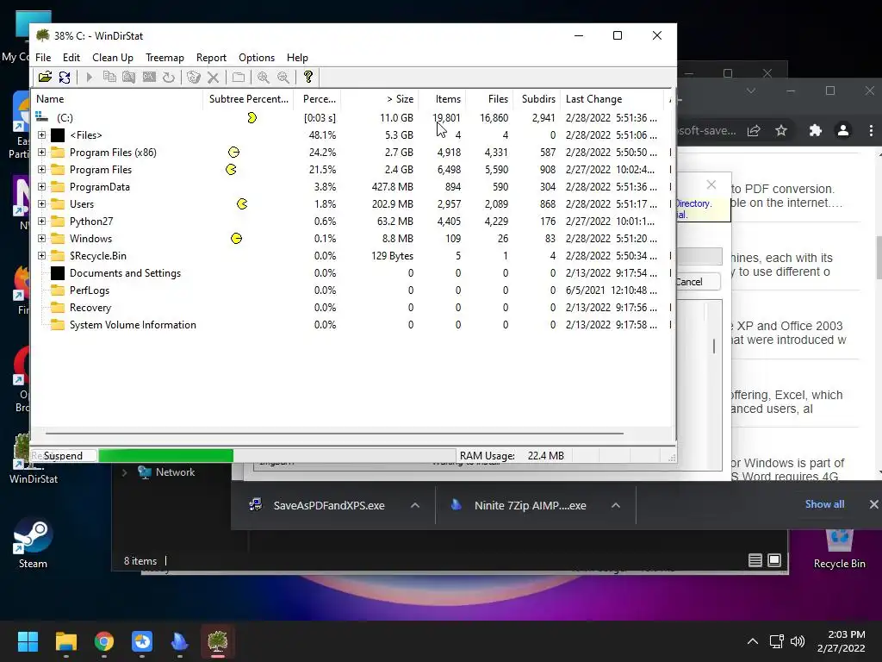
Task: Open a drive via the Open toolbar icon
Action: coord(45,77)
